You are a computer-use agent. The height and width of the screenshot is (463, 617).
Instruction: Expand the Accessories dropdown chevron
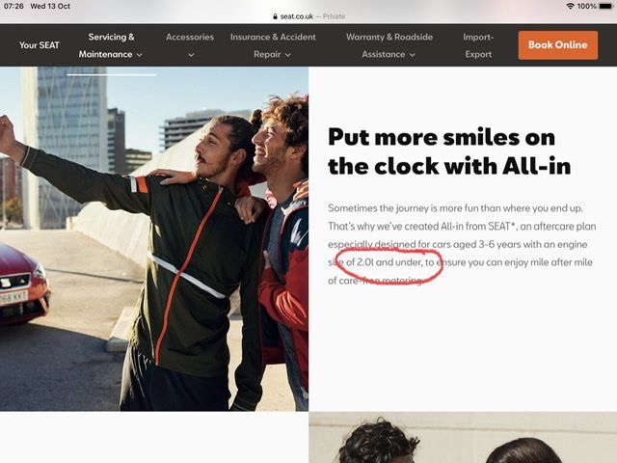(191, 55)
